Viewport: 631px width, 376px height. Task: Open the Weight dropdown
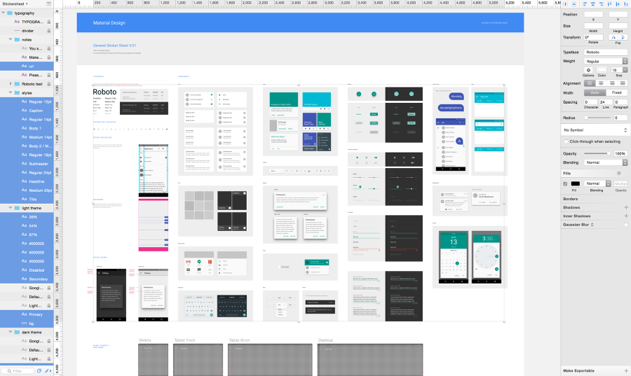pos(606,61)
